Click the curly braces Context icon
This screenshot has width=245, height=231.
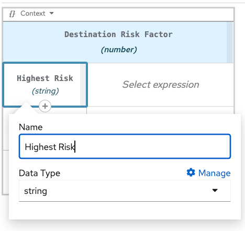point(12,14)
